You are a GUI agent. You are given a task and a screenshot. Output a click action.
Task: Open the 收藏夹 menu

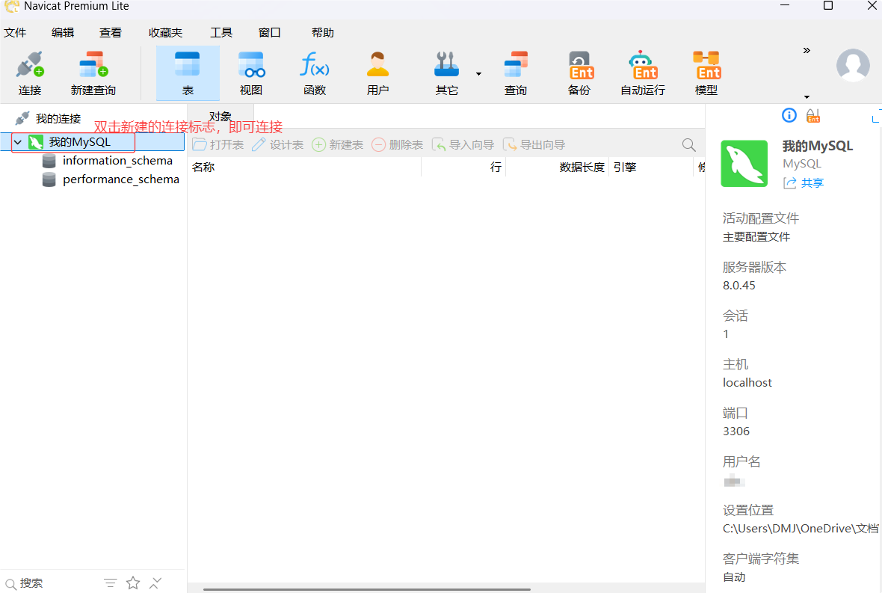click(165, 33)
